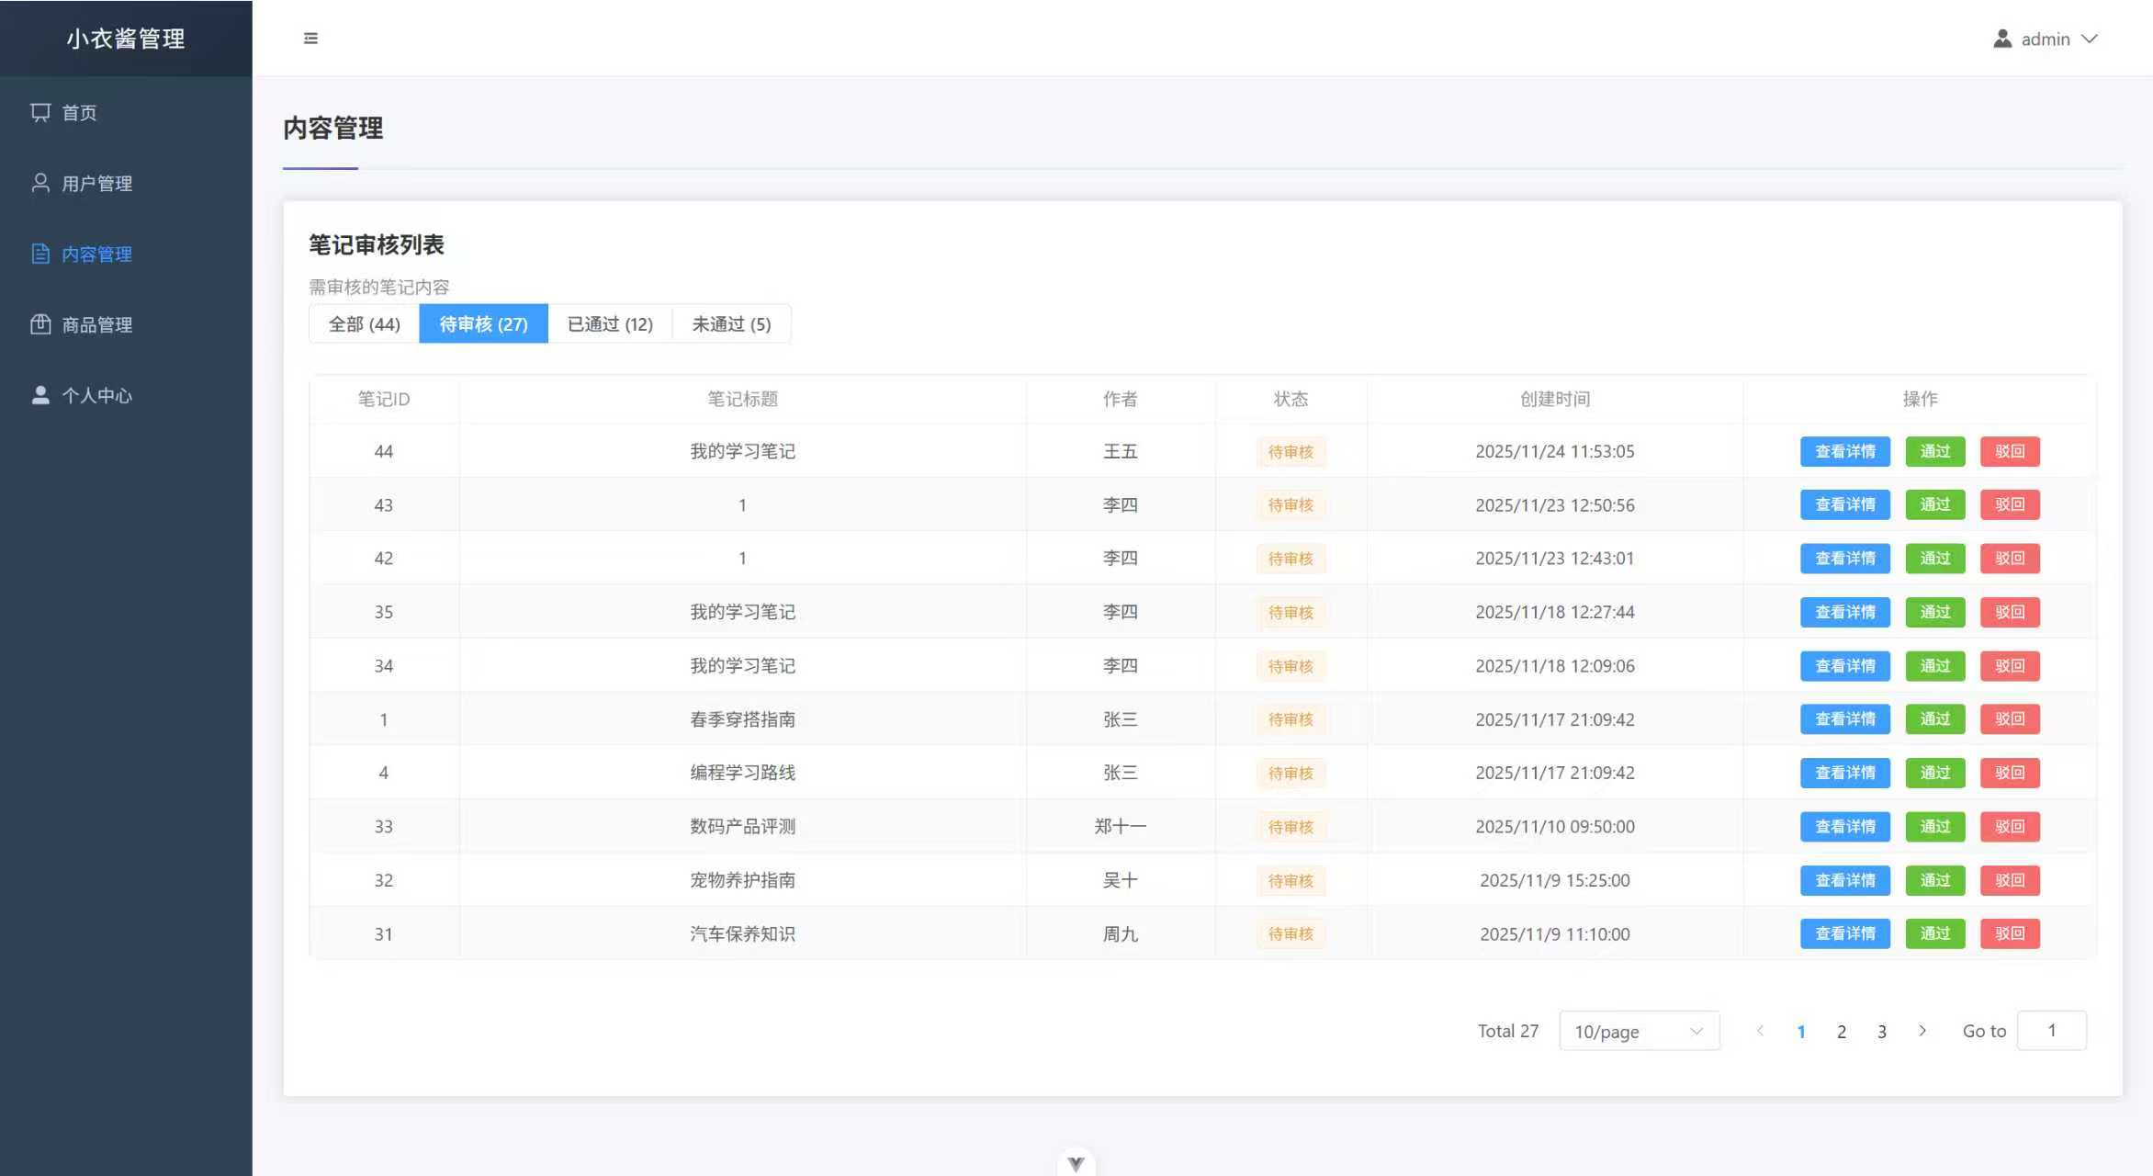This screenshot has width=2153, height=1176.
Task: Click the product management box icon
Action: point(40,324)
